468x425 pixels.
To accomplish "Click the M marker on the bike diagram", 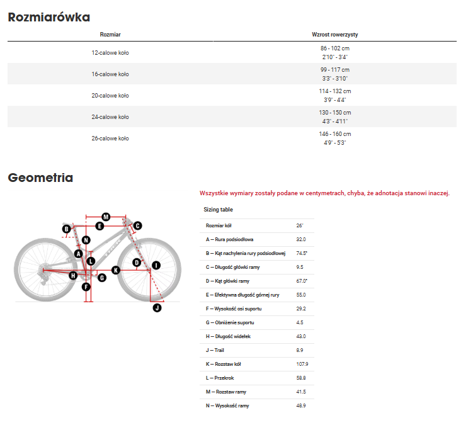I will point(106,217).
